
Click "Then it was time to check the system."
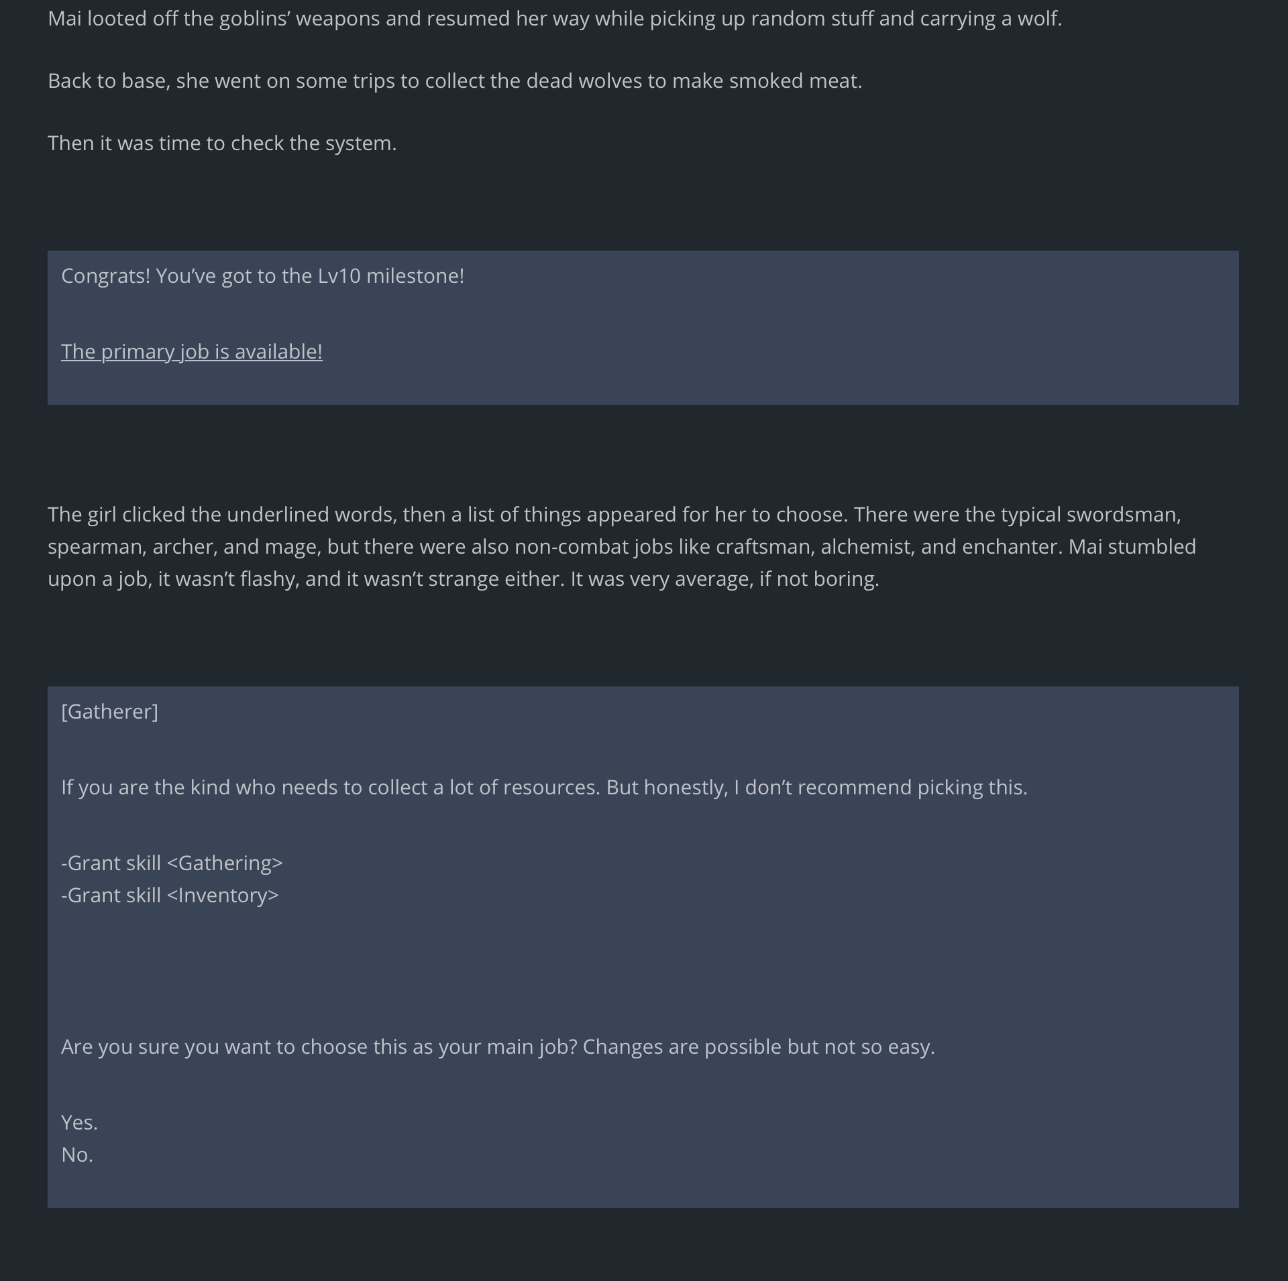tap(222, 143)
